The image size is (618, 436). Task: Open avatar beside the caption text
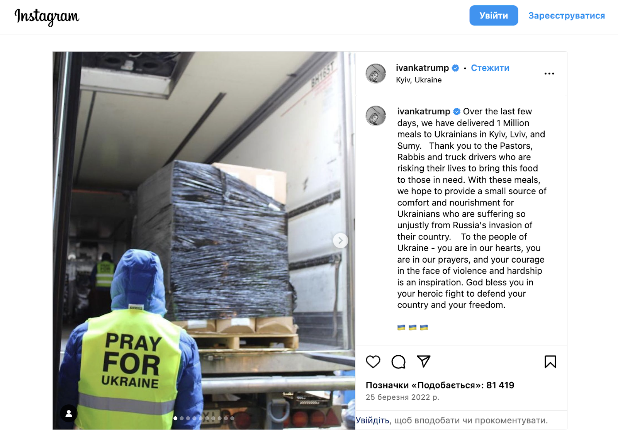376,116
